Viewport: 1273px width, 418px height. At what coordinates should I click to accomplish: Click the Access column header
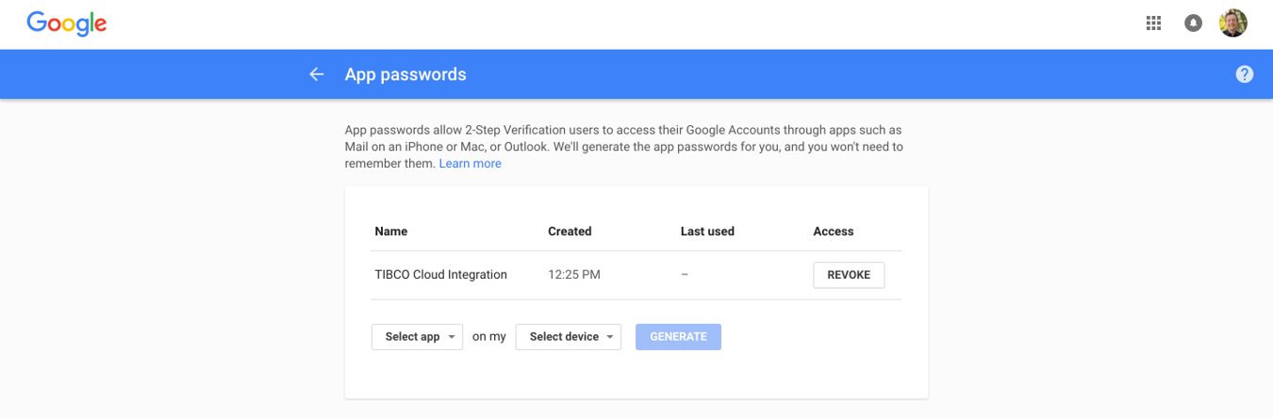point(833,232)
